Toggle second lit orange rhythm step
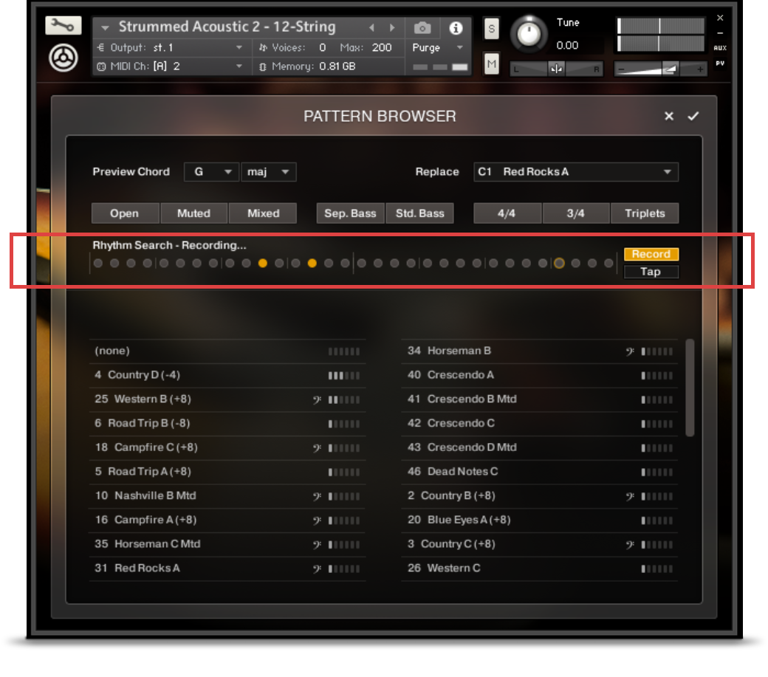Screen dimensions: 768x677 point(312,264)
